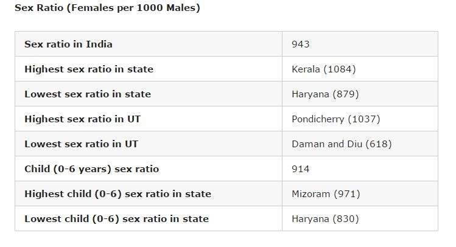
Task: Select the 'Sex ratio in India' label
Action: click(68, 44)
